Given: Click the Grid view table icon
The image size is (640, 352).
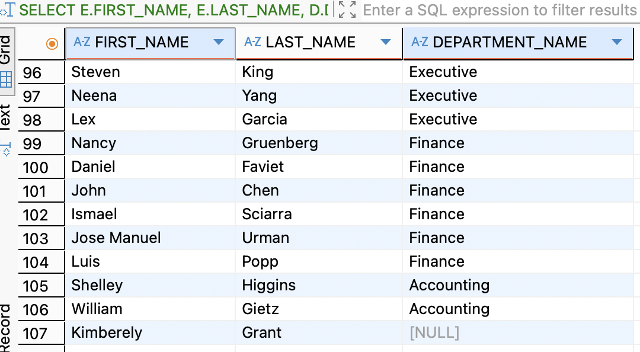Looking at the screenshot, I should point(6,79).
